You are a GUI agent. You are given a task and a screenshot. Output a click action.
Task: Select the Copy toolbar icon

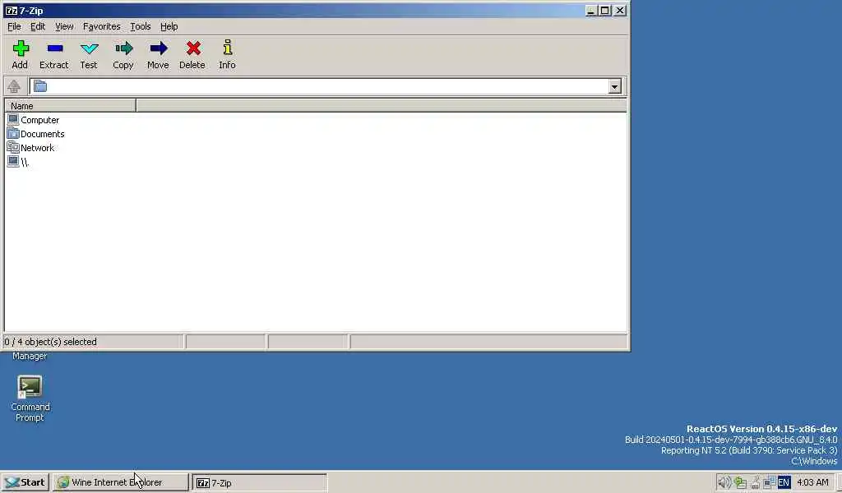123,48
